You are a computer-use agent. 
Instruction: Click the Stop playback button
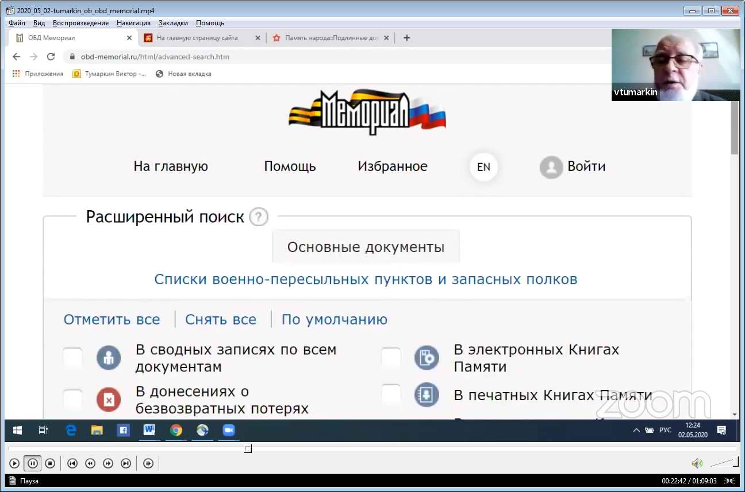coord(50,463)
